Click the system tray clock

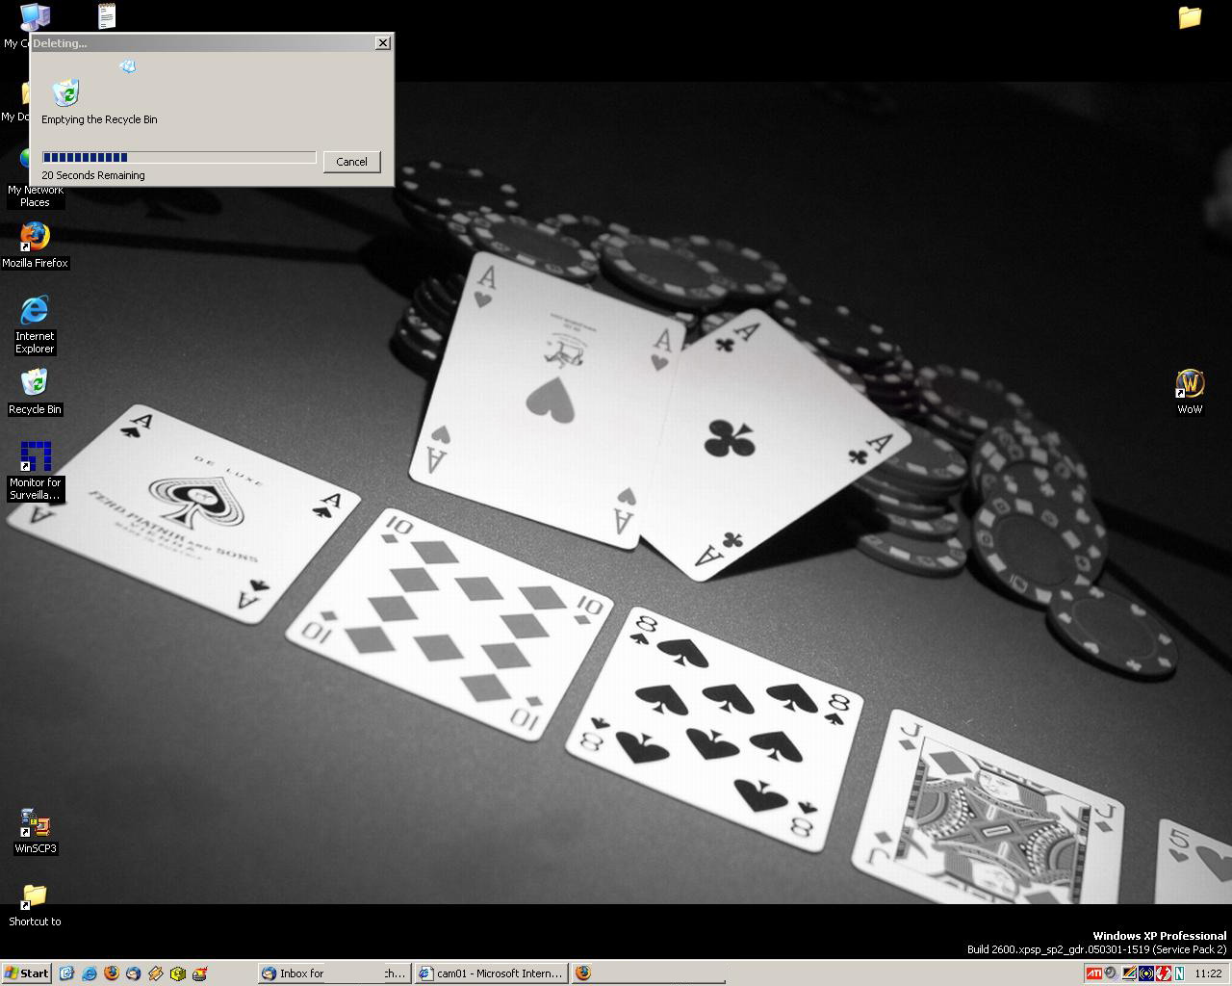tap(1208, 973)
